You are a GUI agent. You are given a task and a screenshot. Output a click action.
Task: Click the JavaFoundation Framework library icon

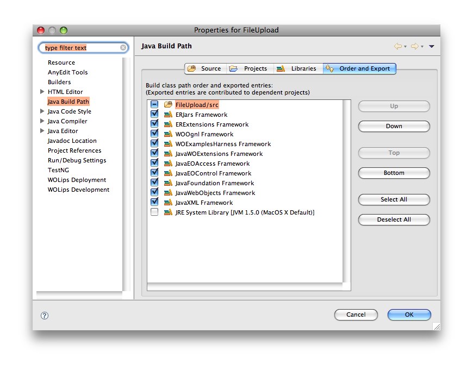[169, 183]
